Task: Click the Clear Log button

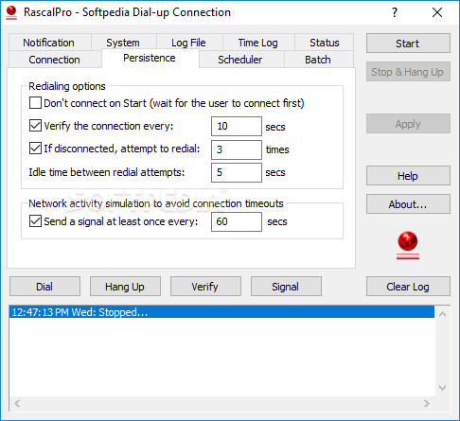Action: (x=408, y=287)
